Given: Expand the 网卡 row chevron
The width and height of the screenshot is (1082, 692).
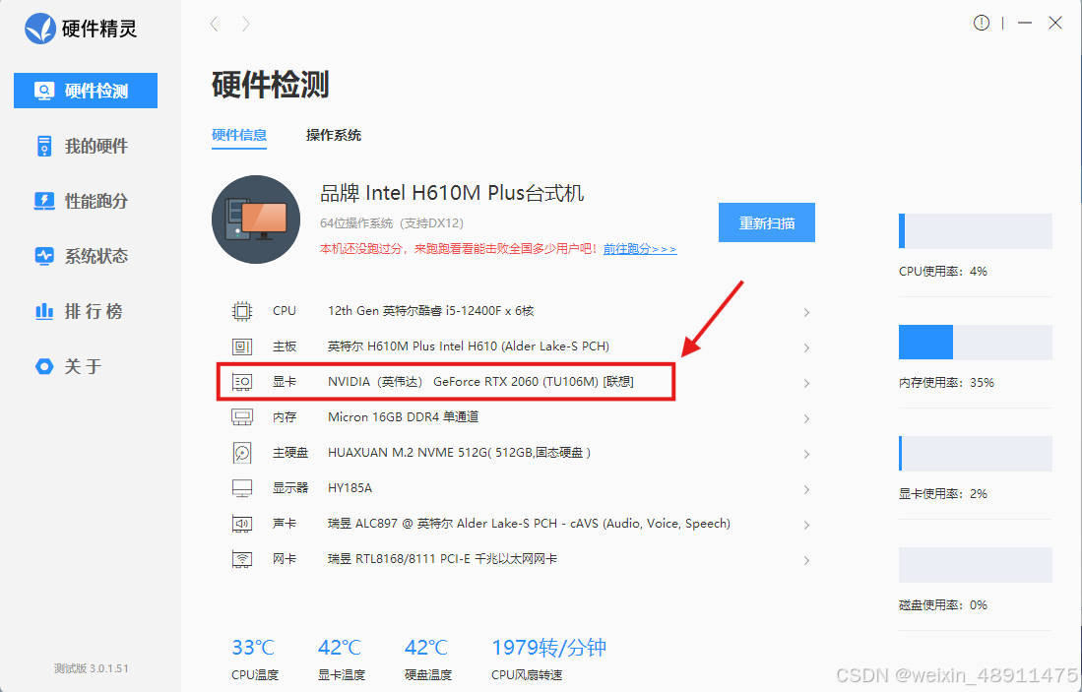Looking at the screenshot, I should coord(806,560).
